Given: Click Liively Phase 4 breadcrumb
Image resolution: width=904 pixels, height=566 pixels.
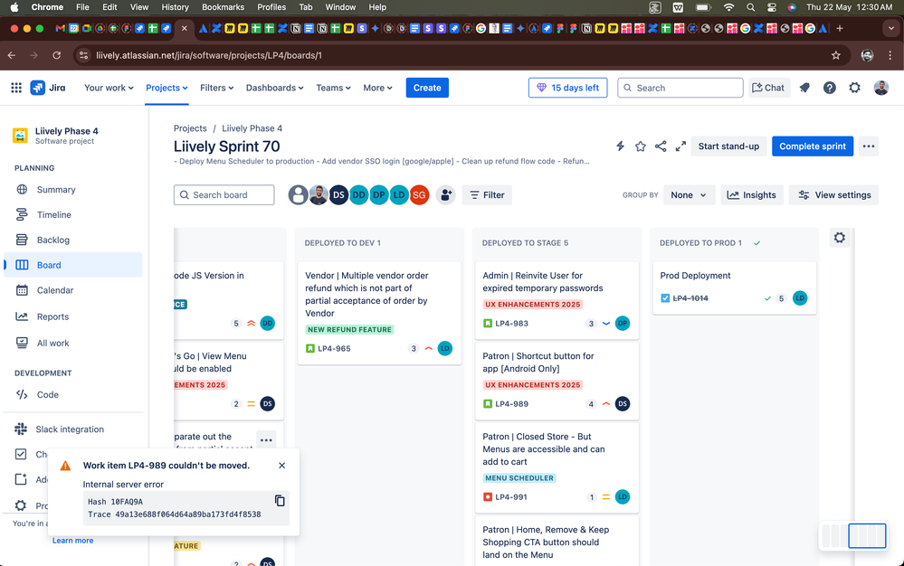Looking at the screenshot, I should (x=252, y=128).
